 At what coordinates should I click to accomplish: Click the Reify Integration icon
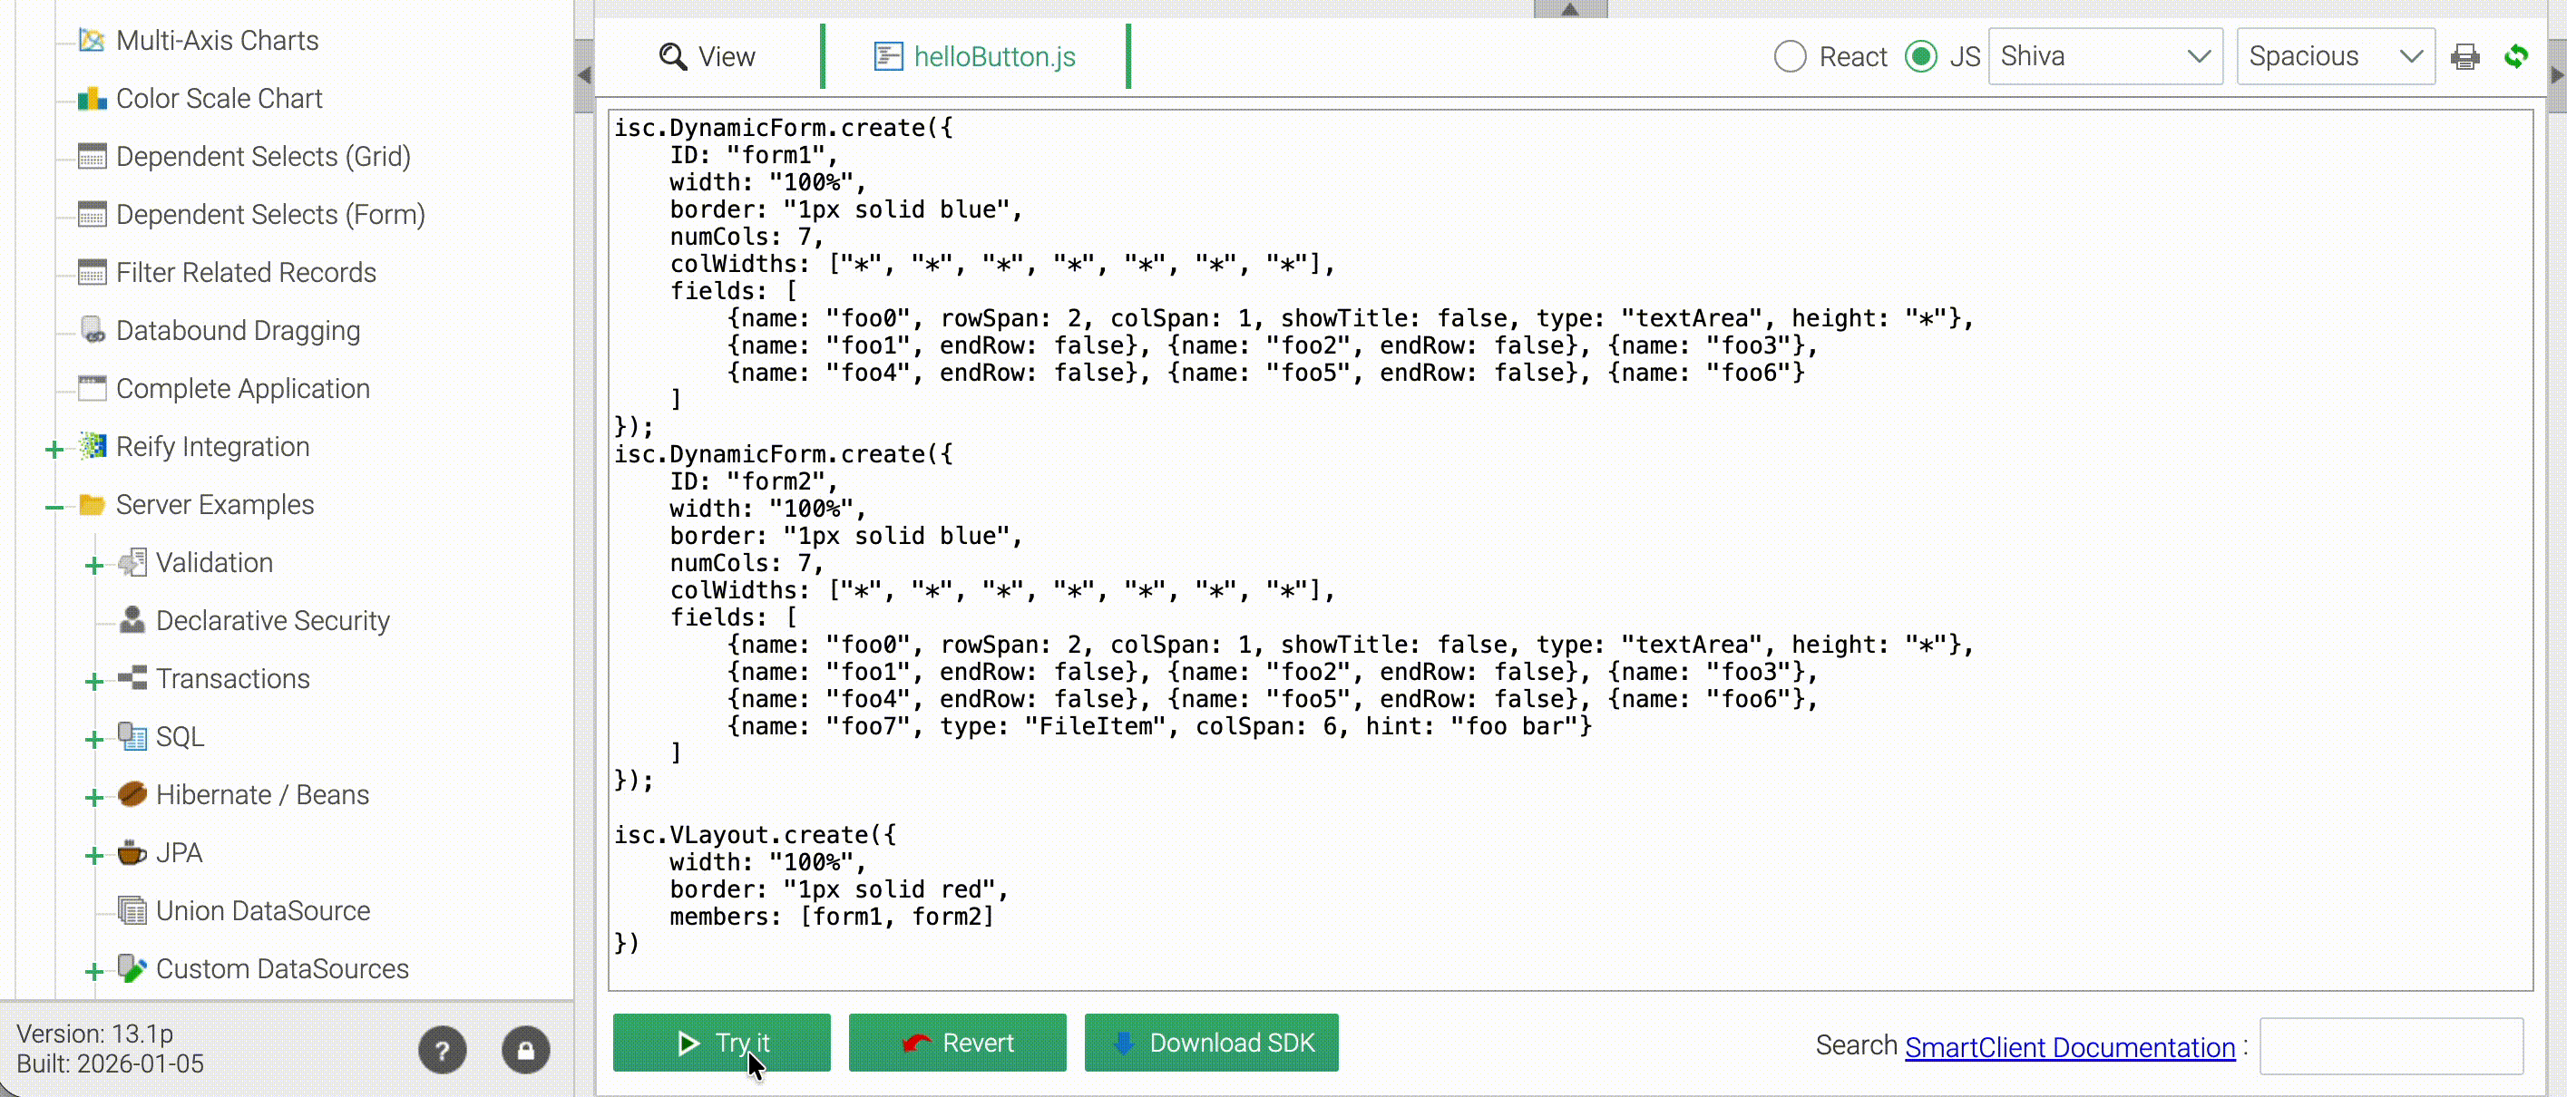point(92,446)
